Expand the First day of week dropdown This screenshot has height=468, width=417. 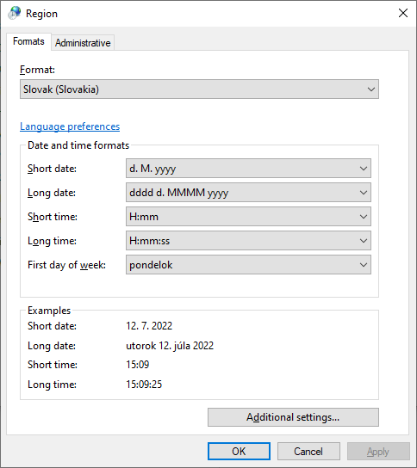(x=248, y=264)
